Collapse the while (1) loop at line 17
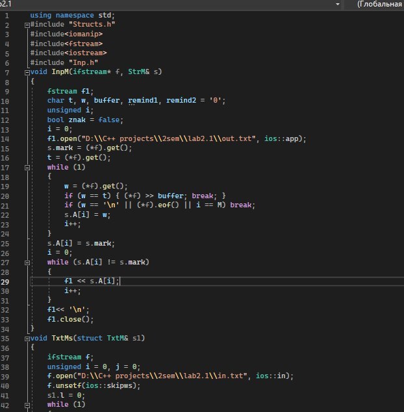Image resolution: width=404 pixels, height=412 pixels. (27, 168)
